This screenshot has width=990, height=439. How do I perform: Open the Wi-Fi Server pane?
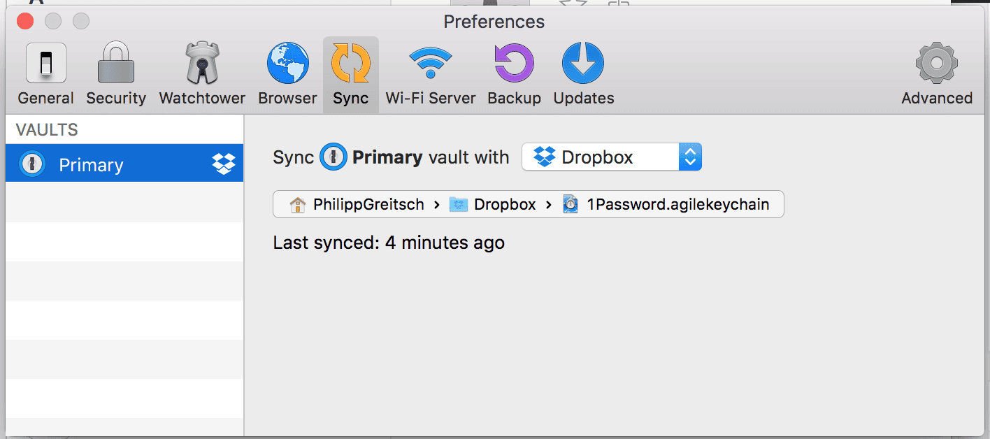coord(430,64)
